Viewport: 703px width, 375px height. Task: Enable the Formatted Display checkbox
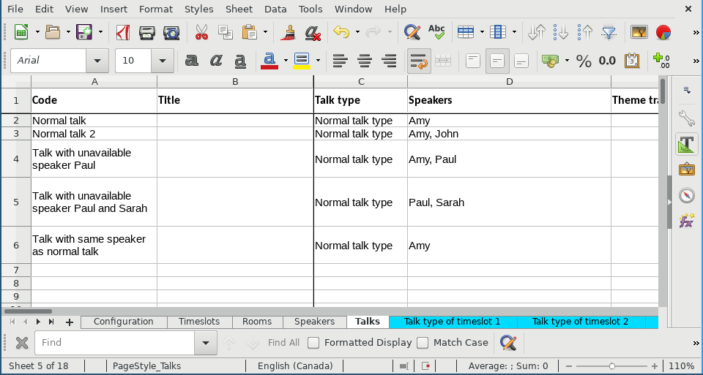point(313,343)
